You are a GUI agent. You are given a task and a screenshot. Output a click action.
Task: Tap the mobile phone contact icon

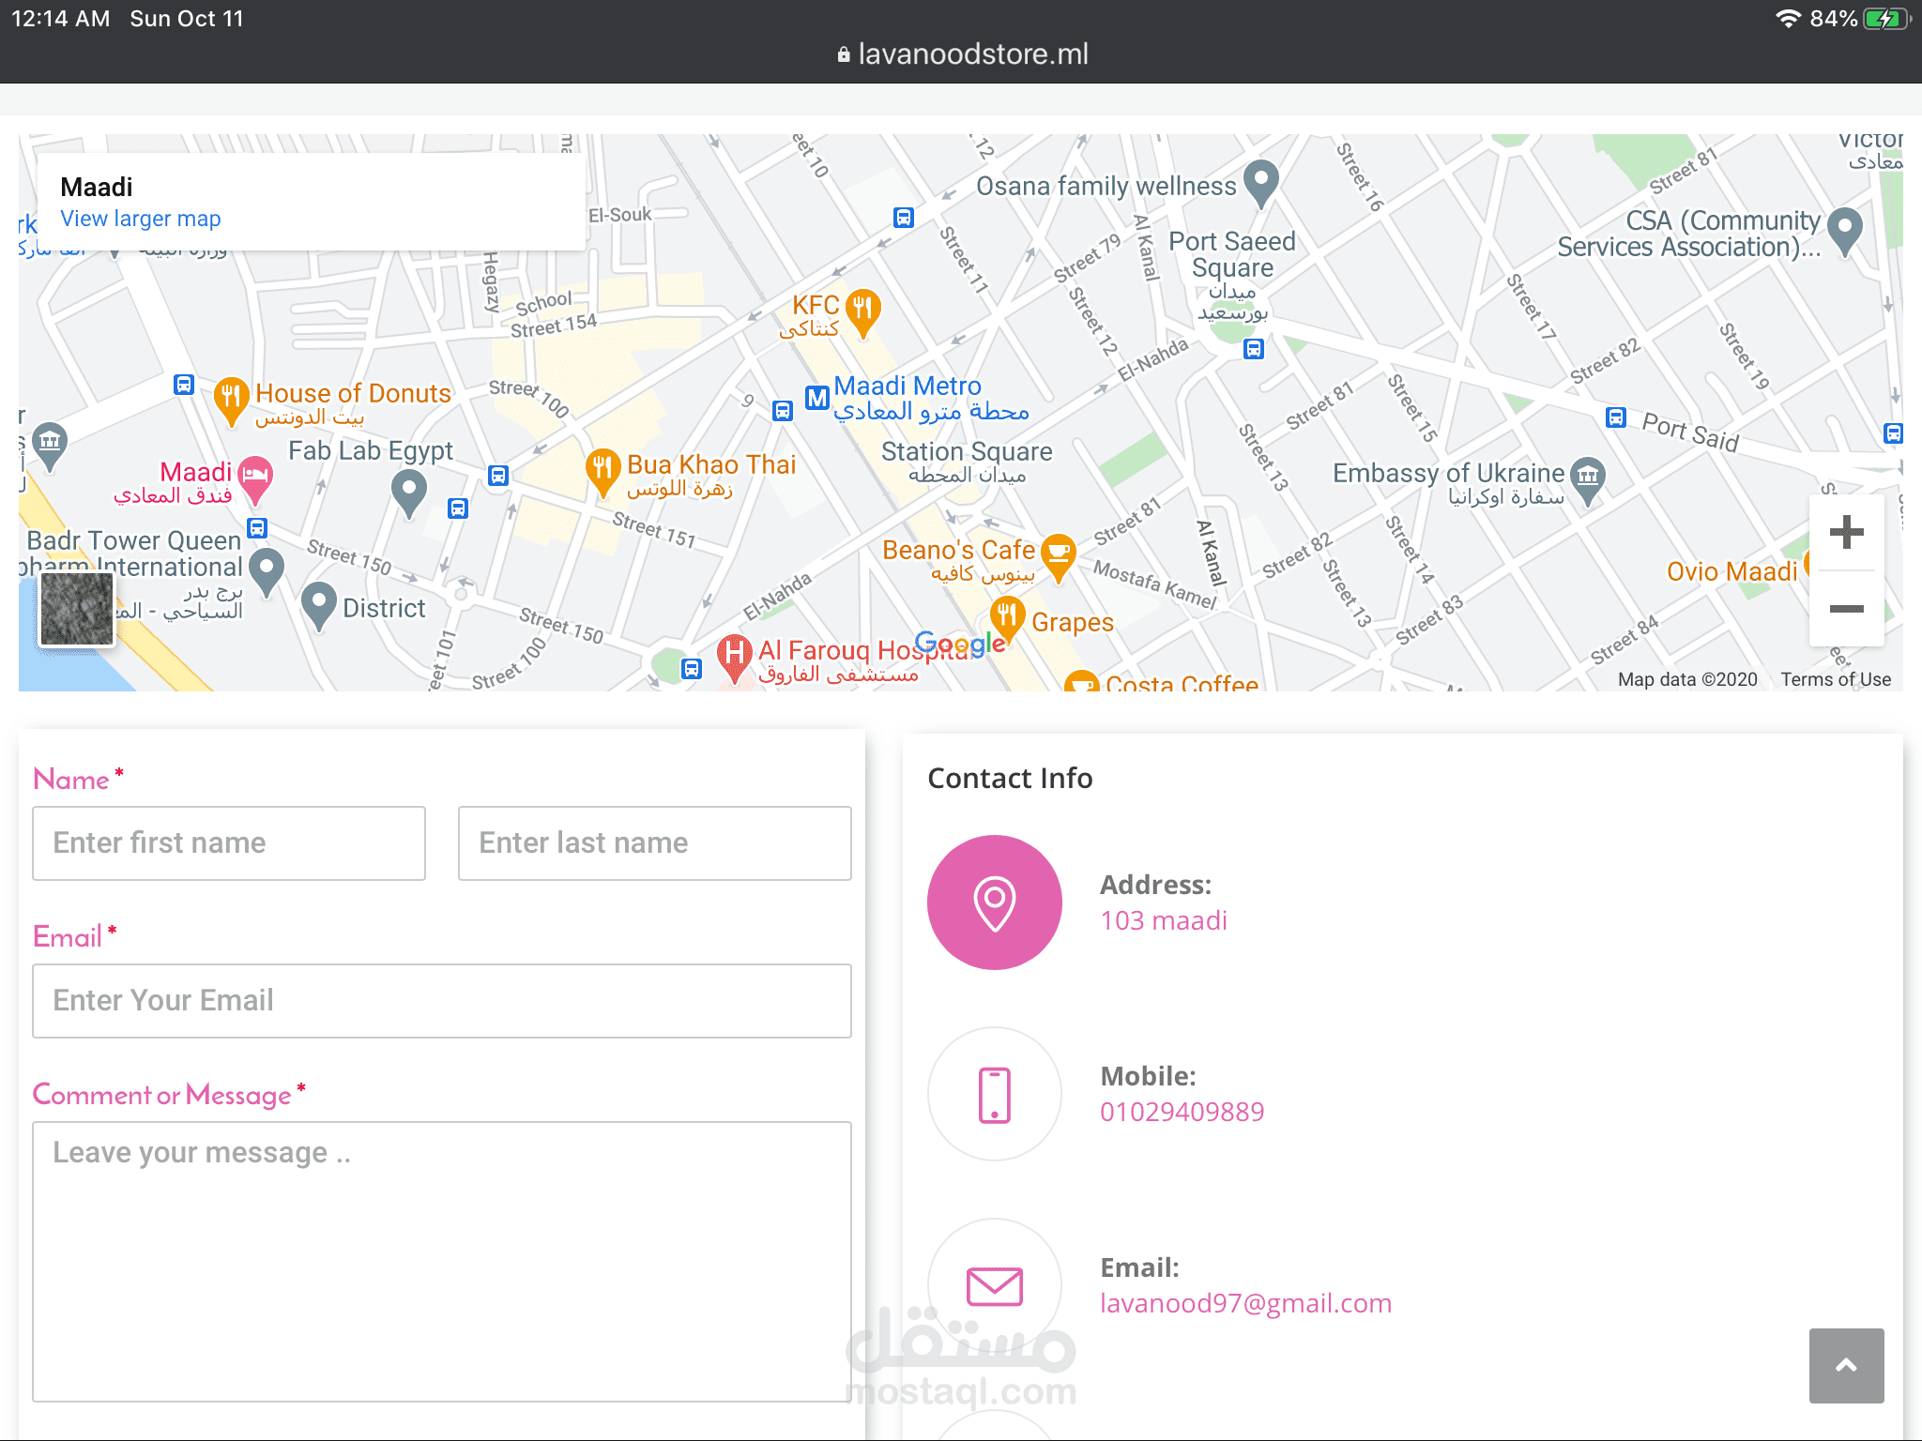point(995,1094)
